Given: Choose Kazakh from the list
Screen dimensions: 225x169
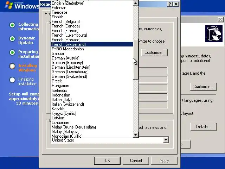Looking at the screenshot, I should 92,109.
